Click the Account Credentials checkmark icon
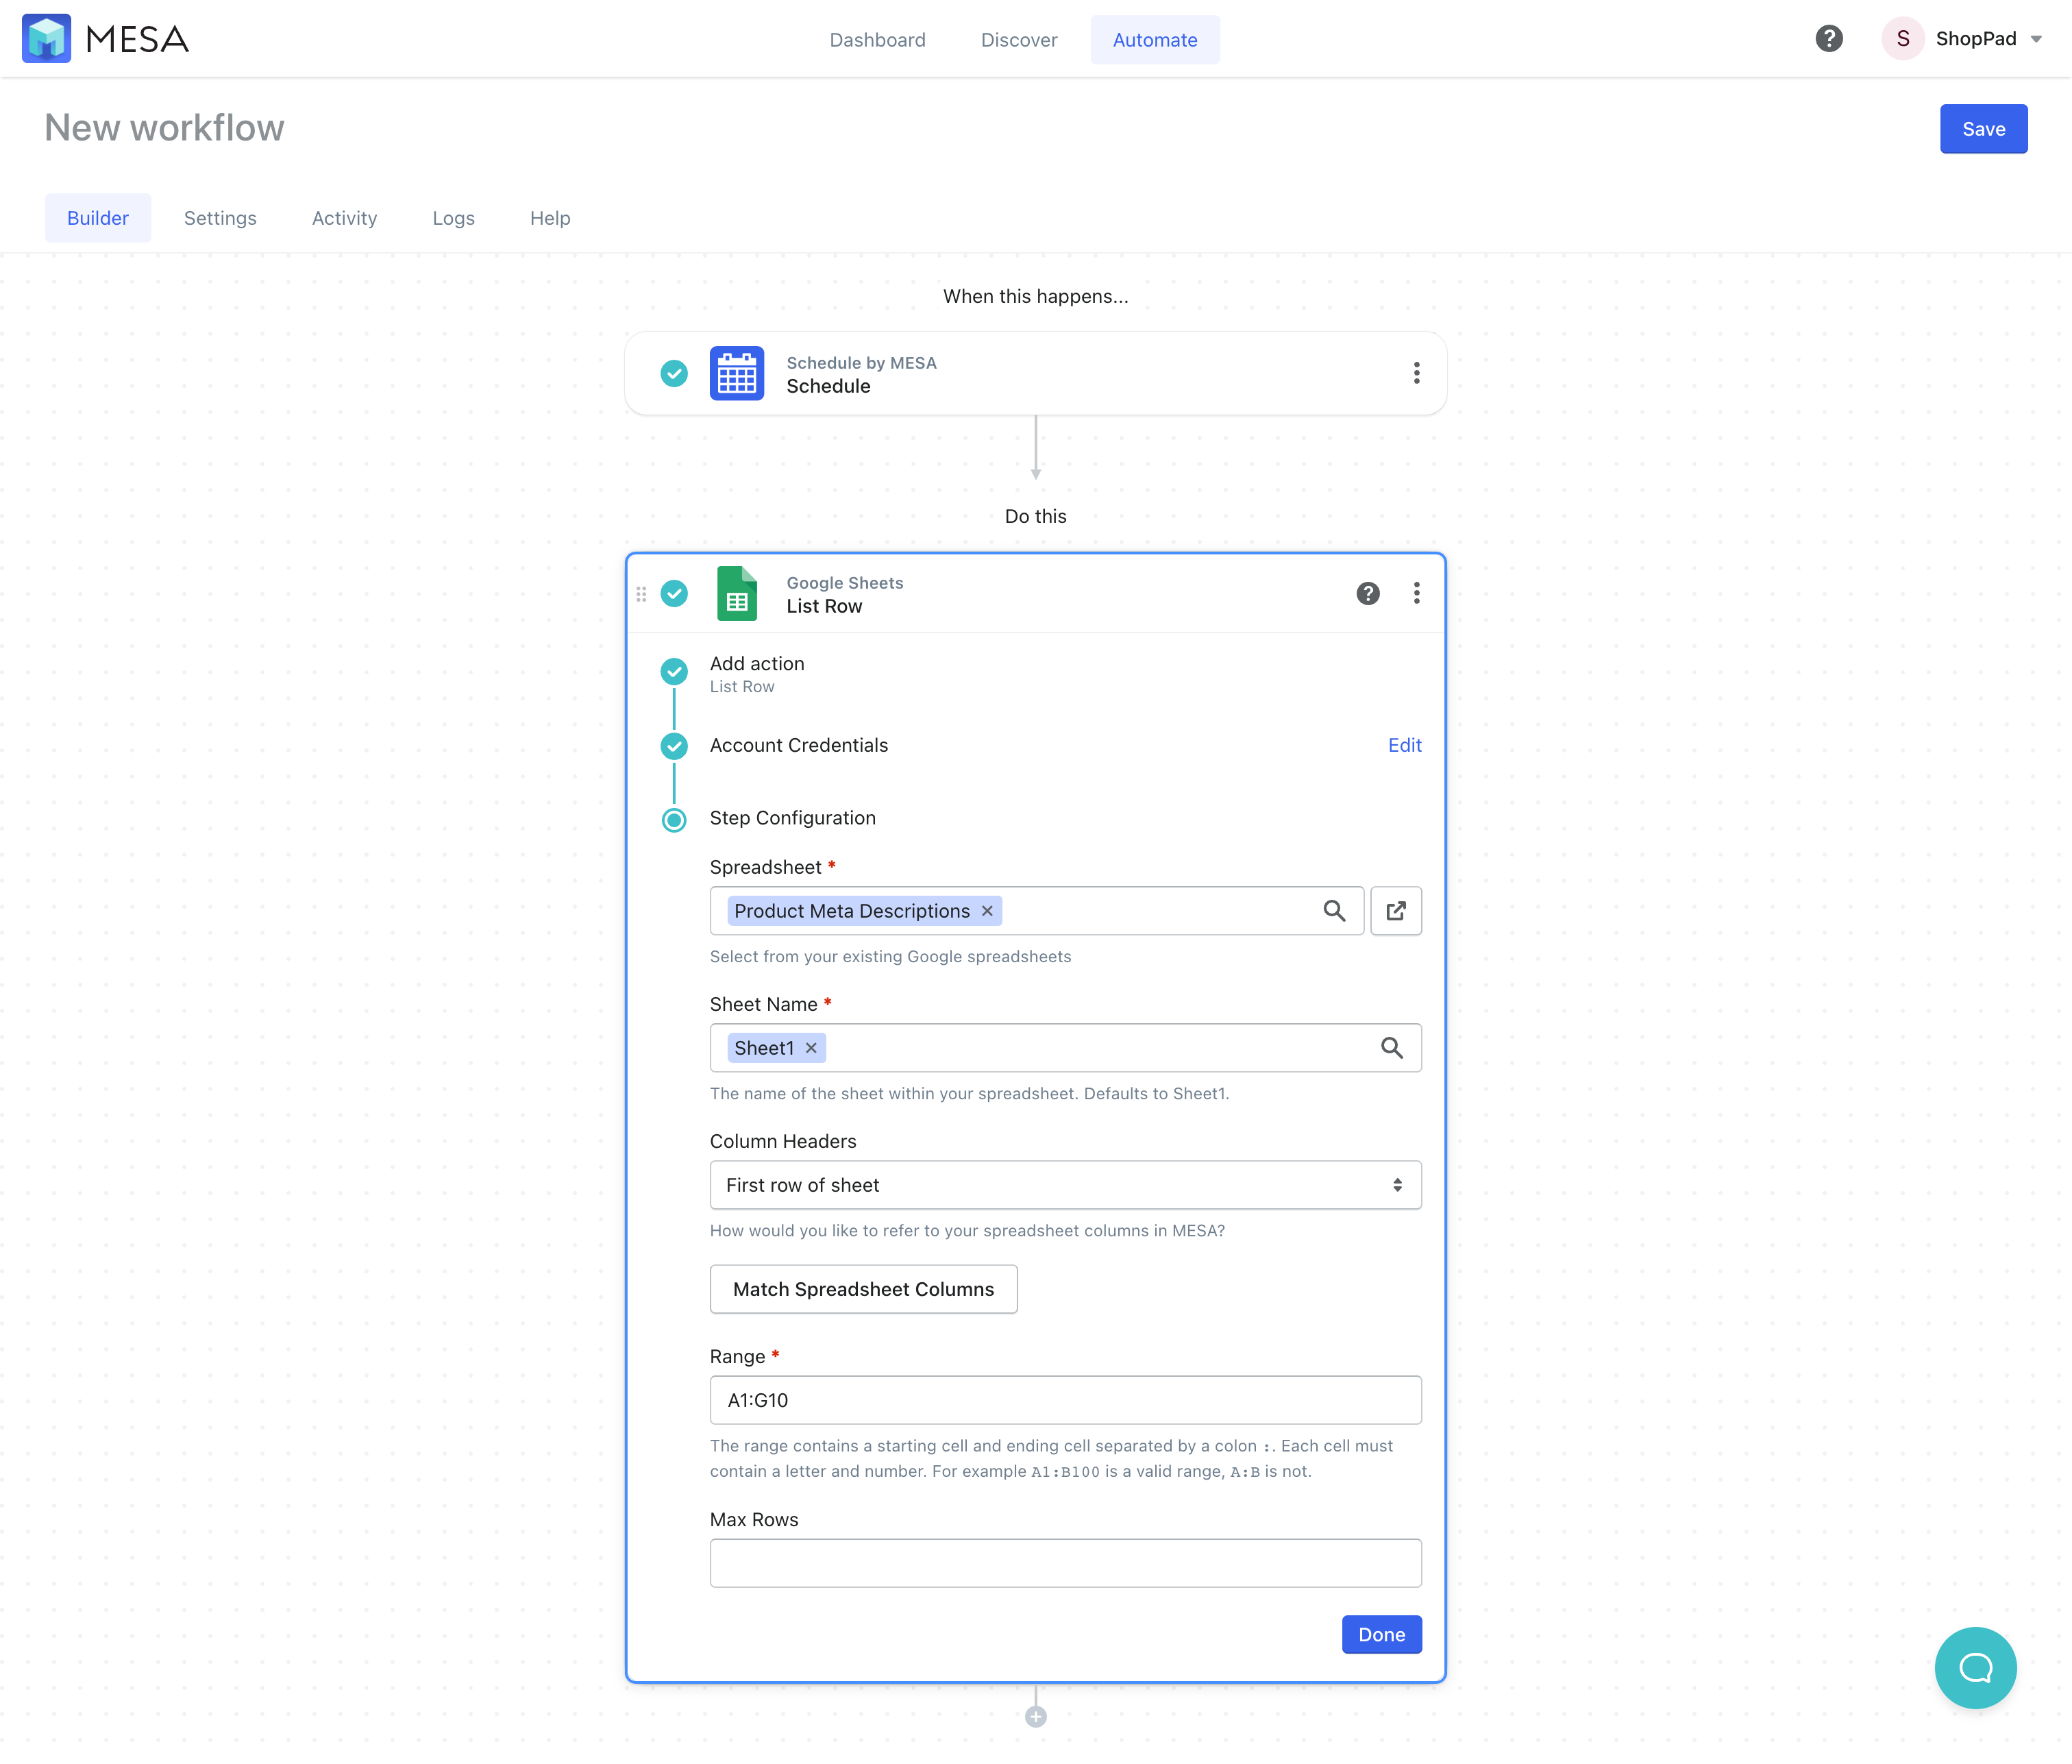 674,746
